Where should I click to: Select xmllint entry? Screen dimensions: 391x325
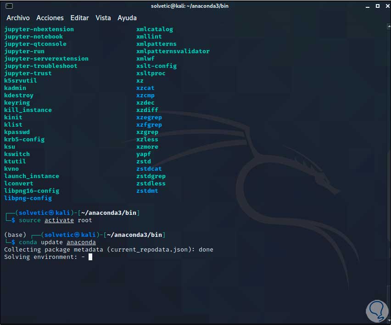(x=149, y=37)
